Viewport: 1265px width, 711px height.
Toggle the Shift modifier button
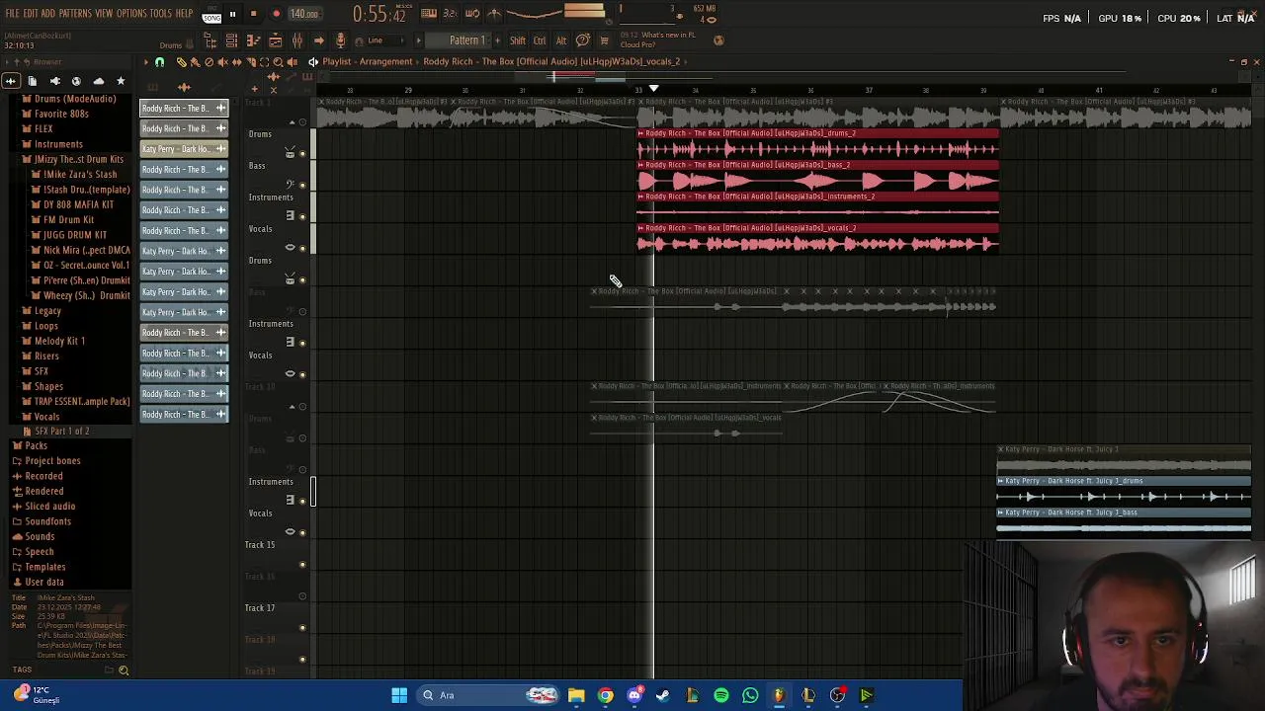point(518,40)
